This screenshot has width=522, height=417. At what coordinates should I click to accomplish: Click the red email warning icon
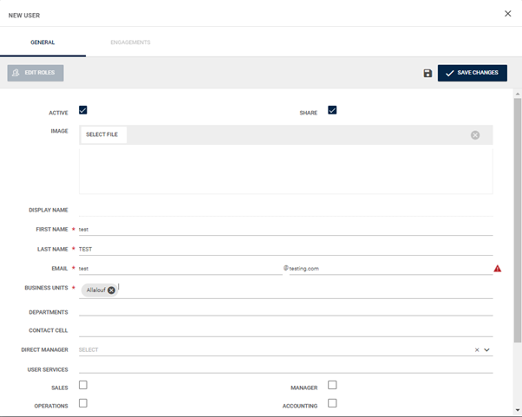(x=498, y=268)
